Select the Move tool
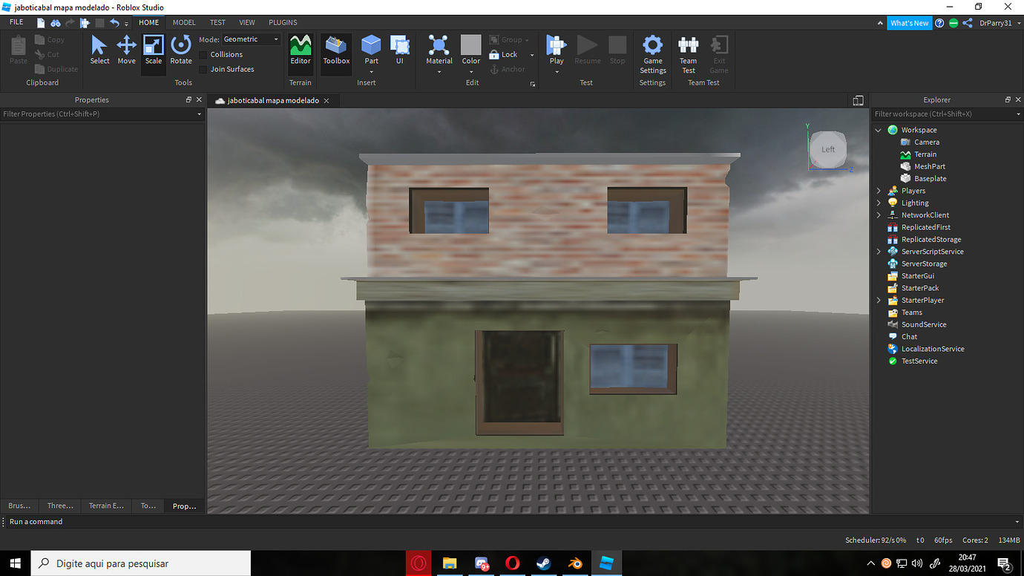The width and height of the screenshot is (1024, 576). click(x=126, y=50)
